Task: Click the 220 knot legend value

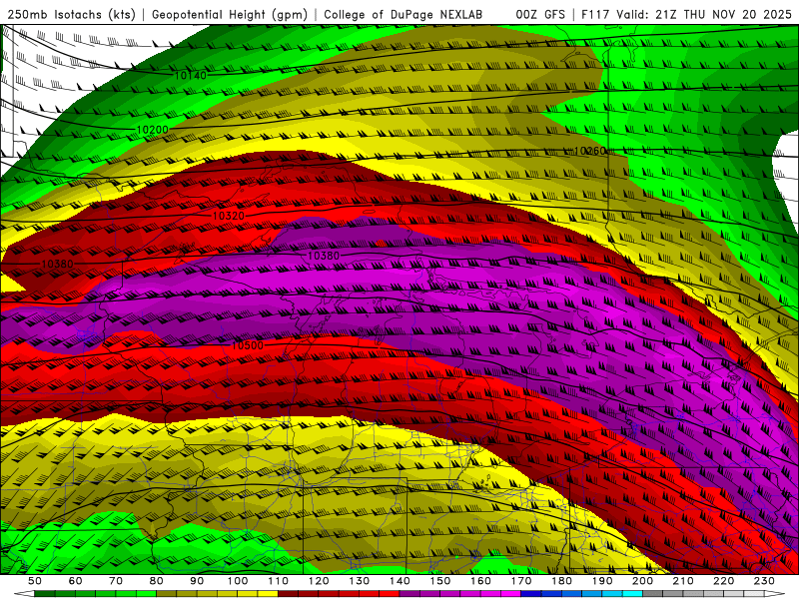Action: (x=724, y=581)
